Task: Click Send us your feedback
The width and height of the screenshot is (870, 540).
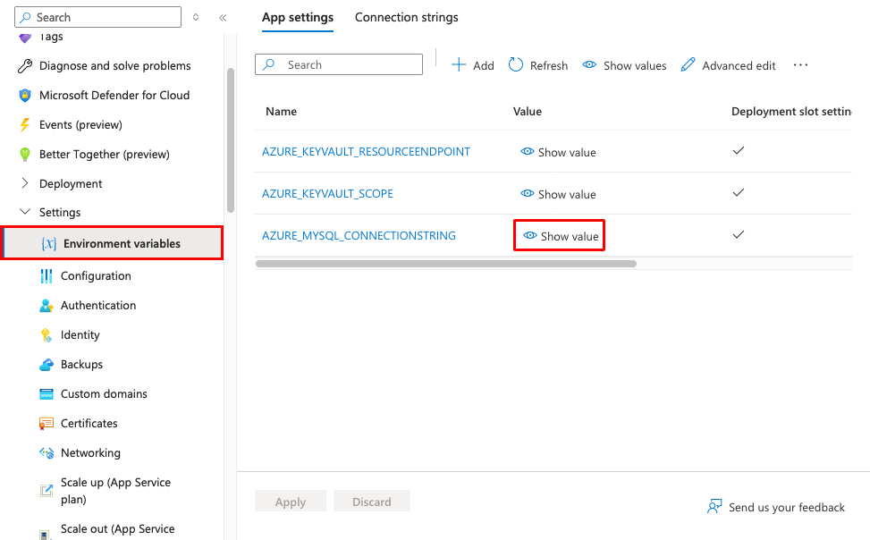Action: point(776,507)
